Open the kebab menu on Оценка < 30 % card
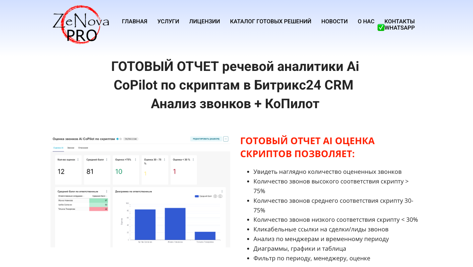Image resolution: width=473 pixels, height=267 pixels. pos(193,160)
